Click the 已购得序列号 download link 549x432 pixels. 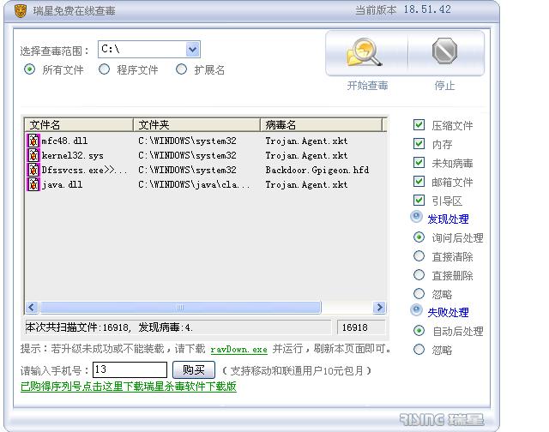point(129,387)
